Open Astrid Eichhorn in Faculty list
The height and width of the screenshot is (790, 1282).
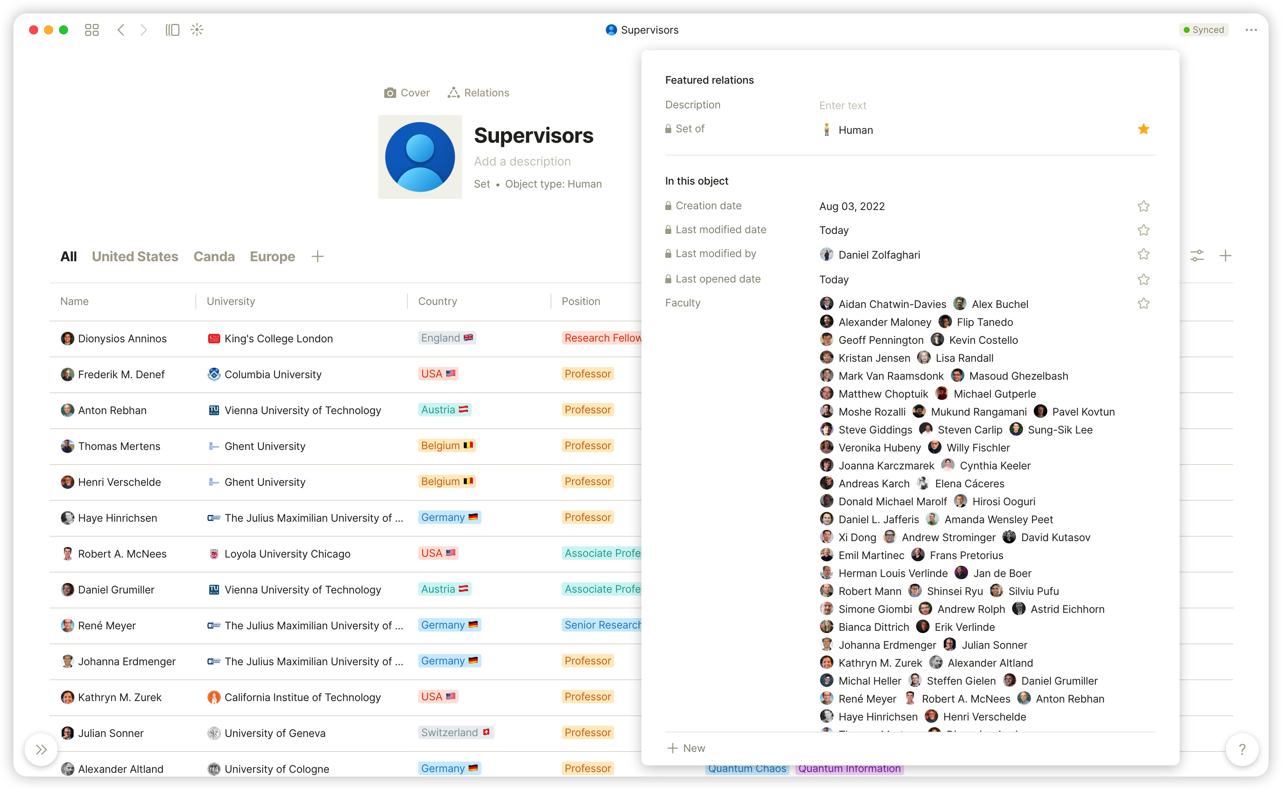pos(1058,609)
